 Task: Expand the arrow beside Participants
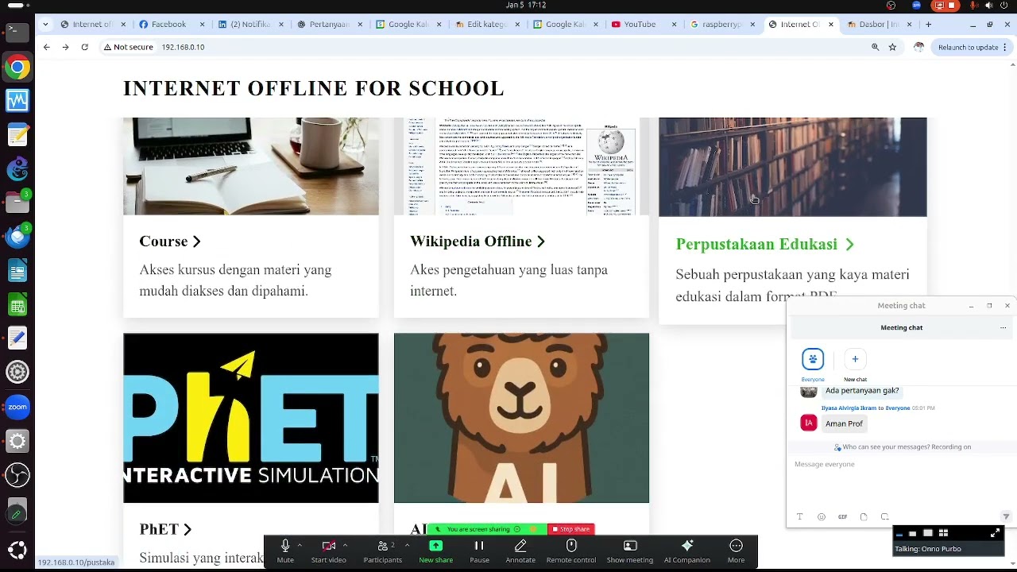[x=407, y=545]
